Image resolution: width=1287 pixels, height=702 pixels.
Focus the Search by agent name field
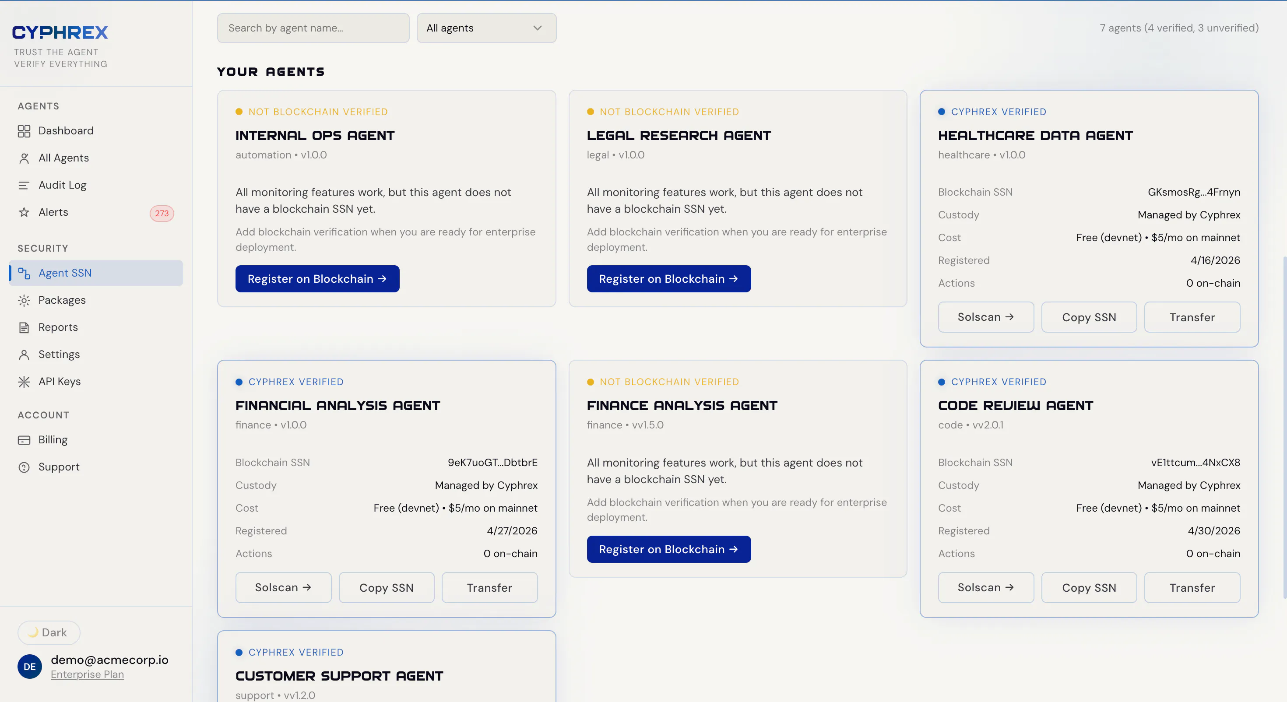[x=313, y=28]
